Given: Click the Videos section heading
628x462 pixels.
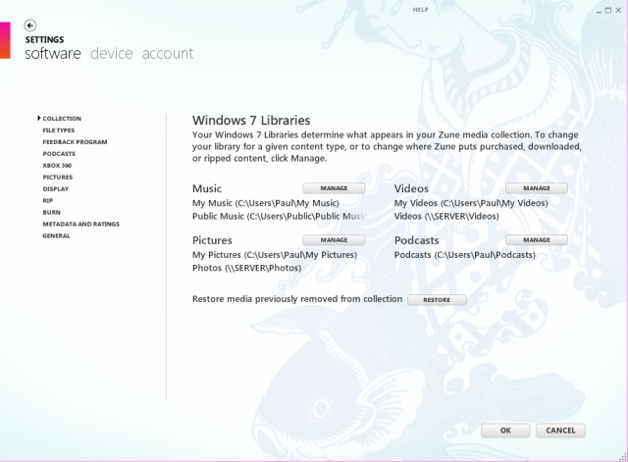Looking at the screenshot, I should pos(411,188).
